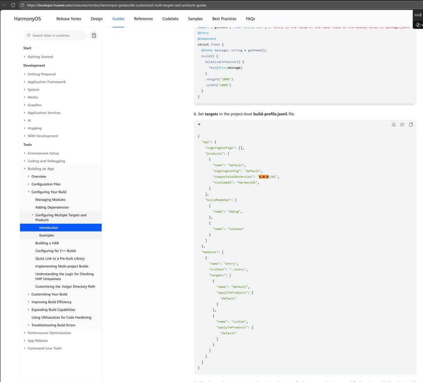Screen dimensions: 423x382
Task: Open the Design tab
Action: 97,19
